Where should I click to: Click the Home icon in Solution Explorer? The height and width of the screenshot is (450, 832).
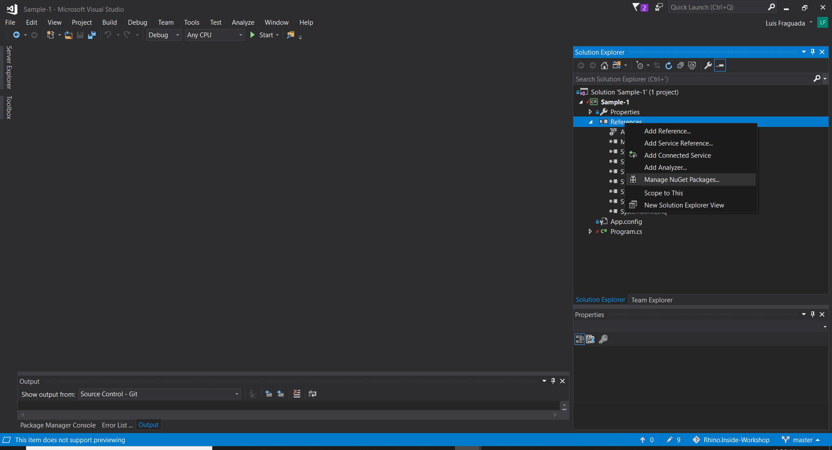[604, 65]
